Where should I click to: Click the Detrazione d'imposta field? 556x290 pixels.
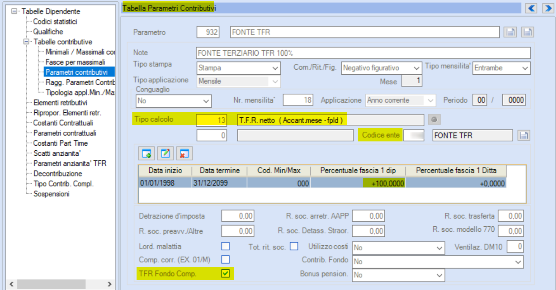[238, 216]
